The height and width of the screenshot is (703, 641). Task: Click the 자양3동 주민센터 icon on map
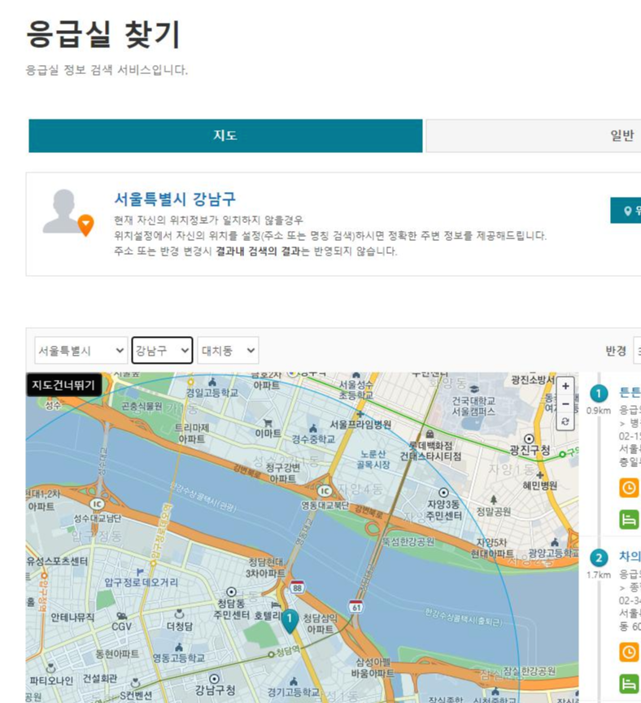443,493
